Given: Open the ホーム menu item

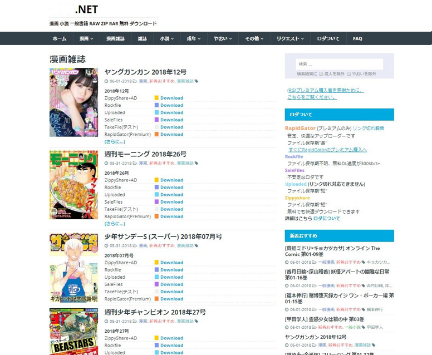Looking at the screenshot, I should 60,38.
